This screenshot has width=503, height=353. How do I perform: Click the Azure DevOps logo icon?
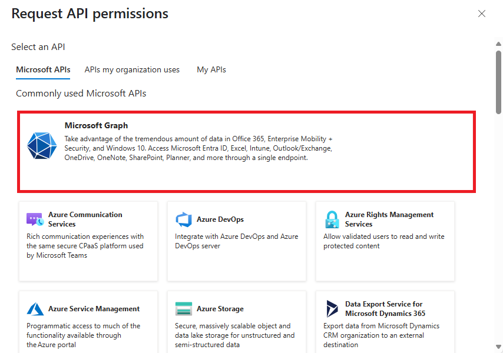point(184,219)
